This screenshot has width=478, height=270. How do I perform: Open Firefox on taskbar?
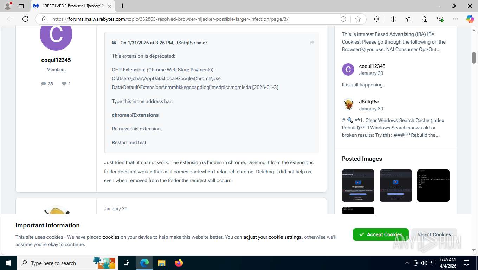[179, 263]
